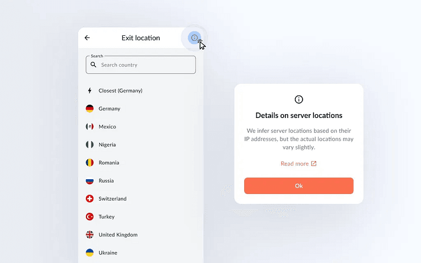Click the Turkey flag icon
The width and height of the screenshot is (421, 263).
click(x=90, y=217)
